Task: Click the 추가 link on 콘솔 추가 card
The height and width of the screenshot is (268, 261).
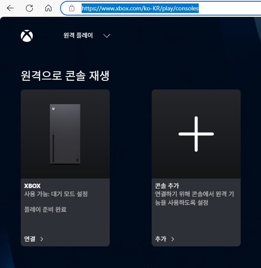Action: (x=161, y=239)
